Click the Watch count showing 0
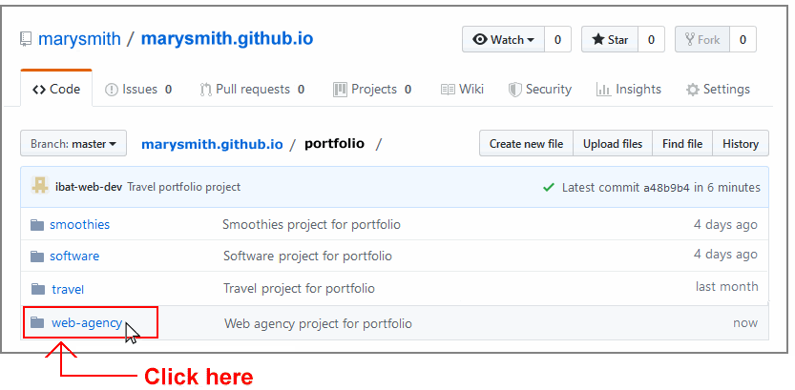Image resolution: width=795 pixels, height=390 pixels. point(557,39)
